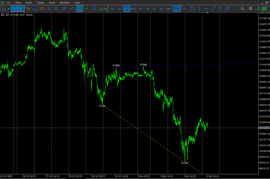Select the H1 timeframe
The image size is (270, 179).
tap(140, 9)
